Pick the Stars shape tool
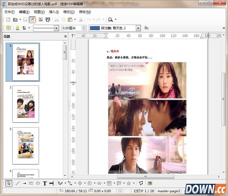The height and width of the screenshot is (196, 228). (129, 183)
